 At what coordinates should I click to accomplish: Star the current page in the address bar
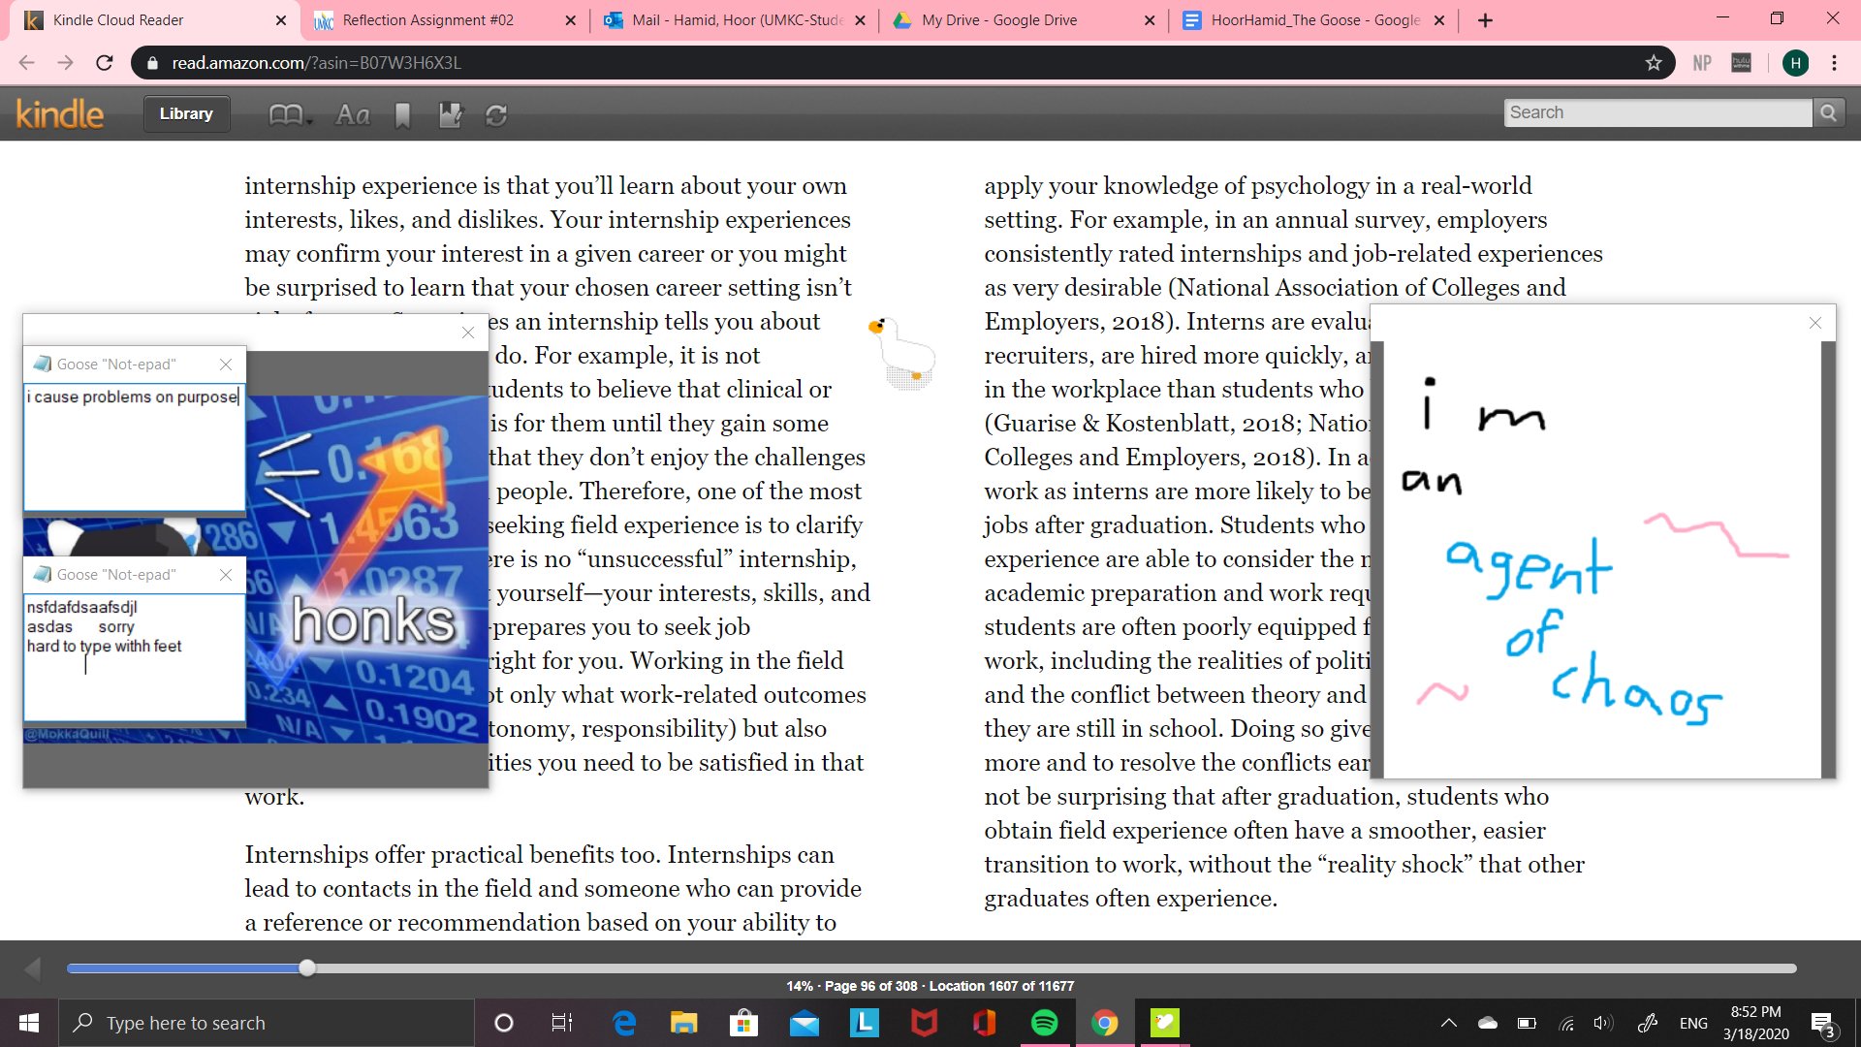pyautogui.click(x=1652, y=63)
